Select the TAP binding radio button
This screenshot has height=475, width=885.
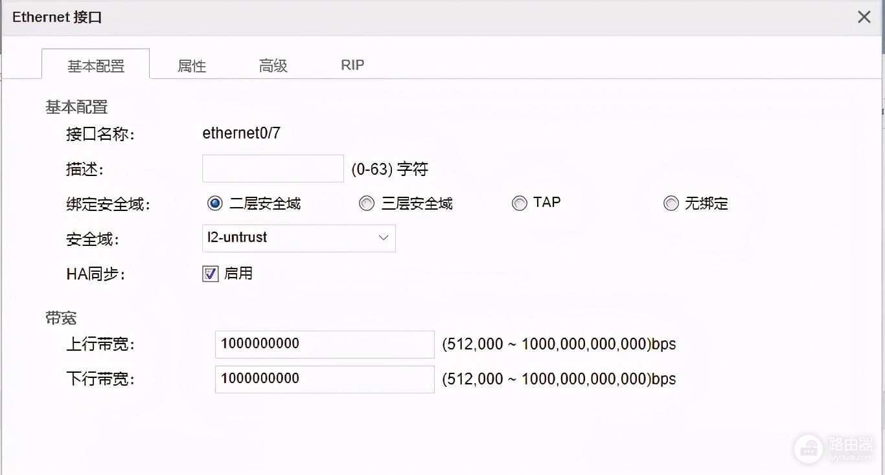click(520, 204)
